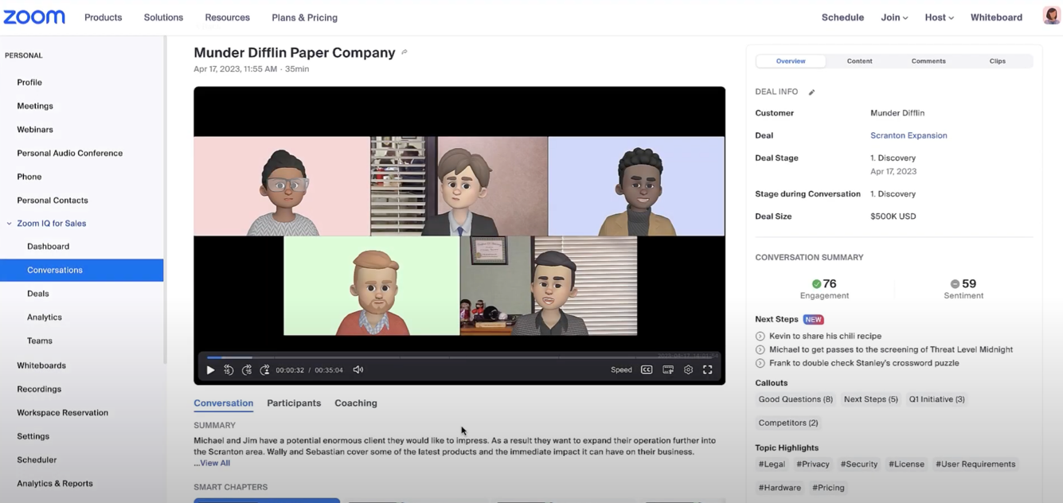Enter fullscreen video mode

pos(708,370)
